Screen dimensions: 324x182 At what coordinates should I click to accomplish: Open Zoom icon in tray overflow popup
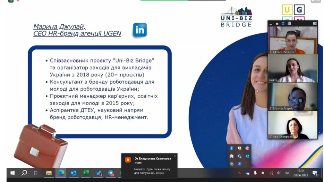pos(239,164)
